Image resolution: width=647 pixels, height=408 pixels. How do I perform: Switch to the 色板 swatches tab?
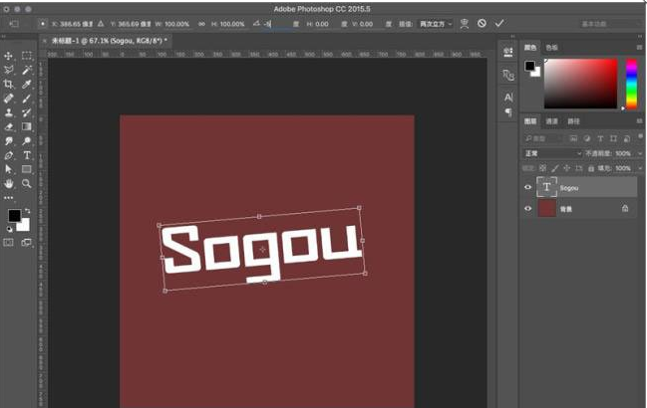point(552,47)
